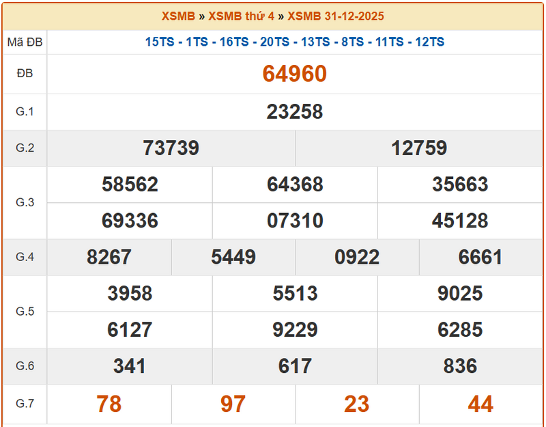Click the G.5 number 5513
The width and height of the screenshot is (546, 427).
(295, 293)
